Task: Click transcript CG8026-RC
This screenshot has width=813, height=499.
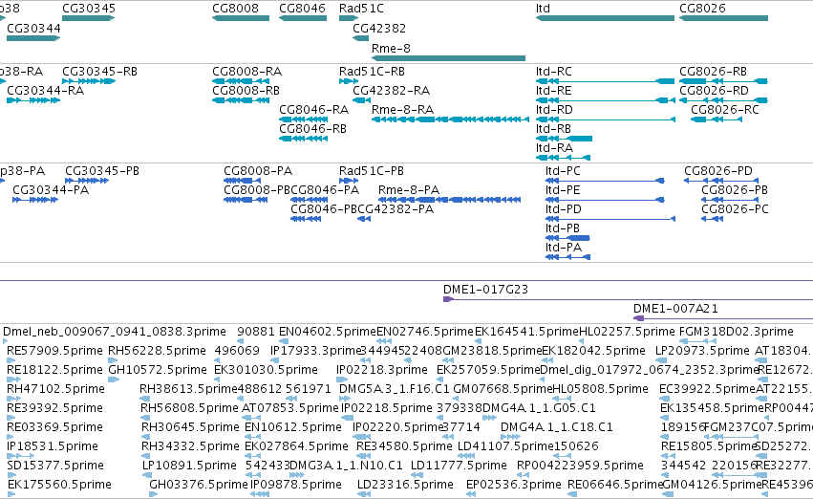Action: (717, 119)
